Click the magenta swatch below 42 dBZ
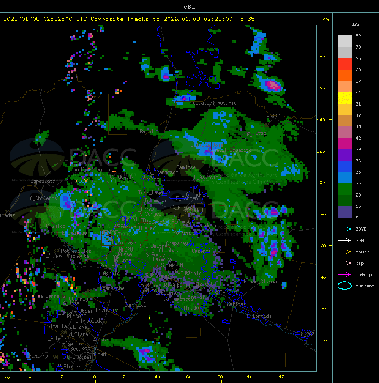 pos(344,144)
